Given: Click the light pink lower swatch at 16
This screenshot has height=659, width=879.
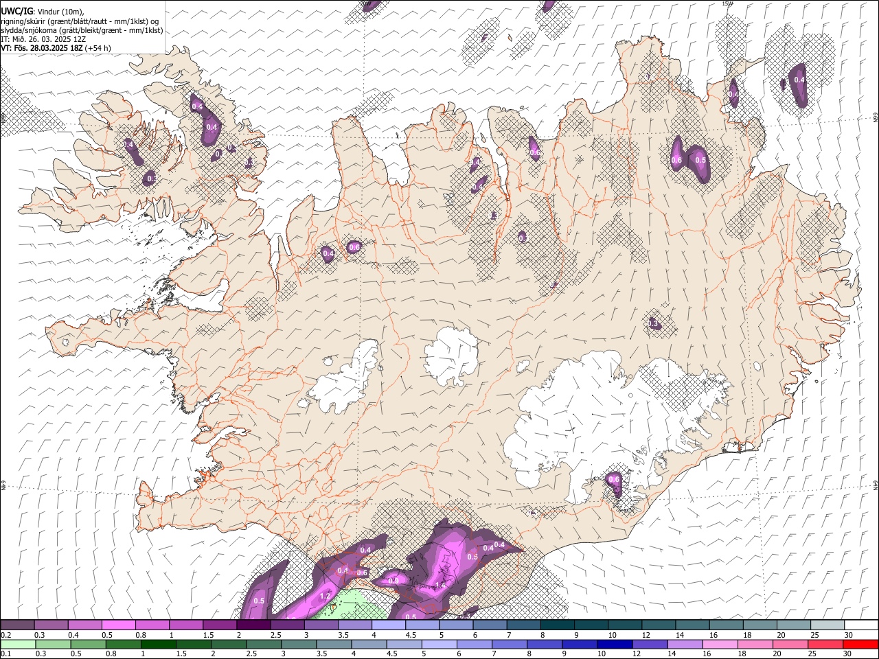Looking at the screenshot, I should coord(719,645).
